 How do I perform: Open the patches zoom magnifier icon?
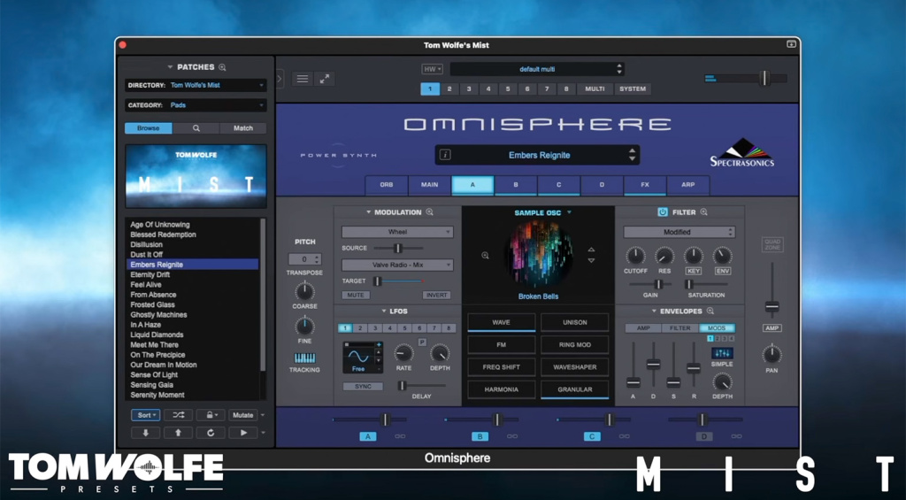click(222, 67)
